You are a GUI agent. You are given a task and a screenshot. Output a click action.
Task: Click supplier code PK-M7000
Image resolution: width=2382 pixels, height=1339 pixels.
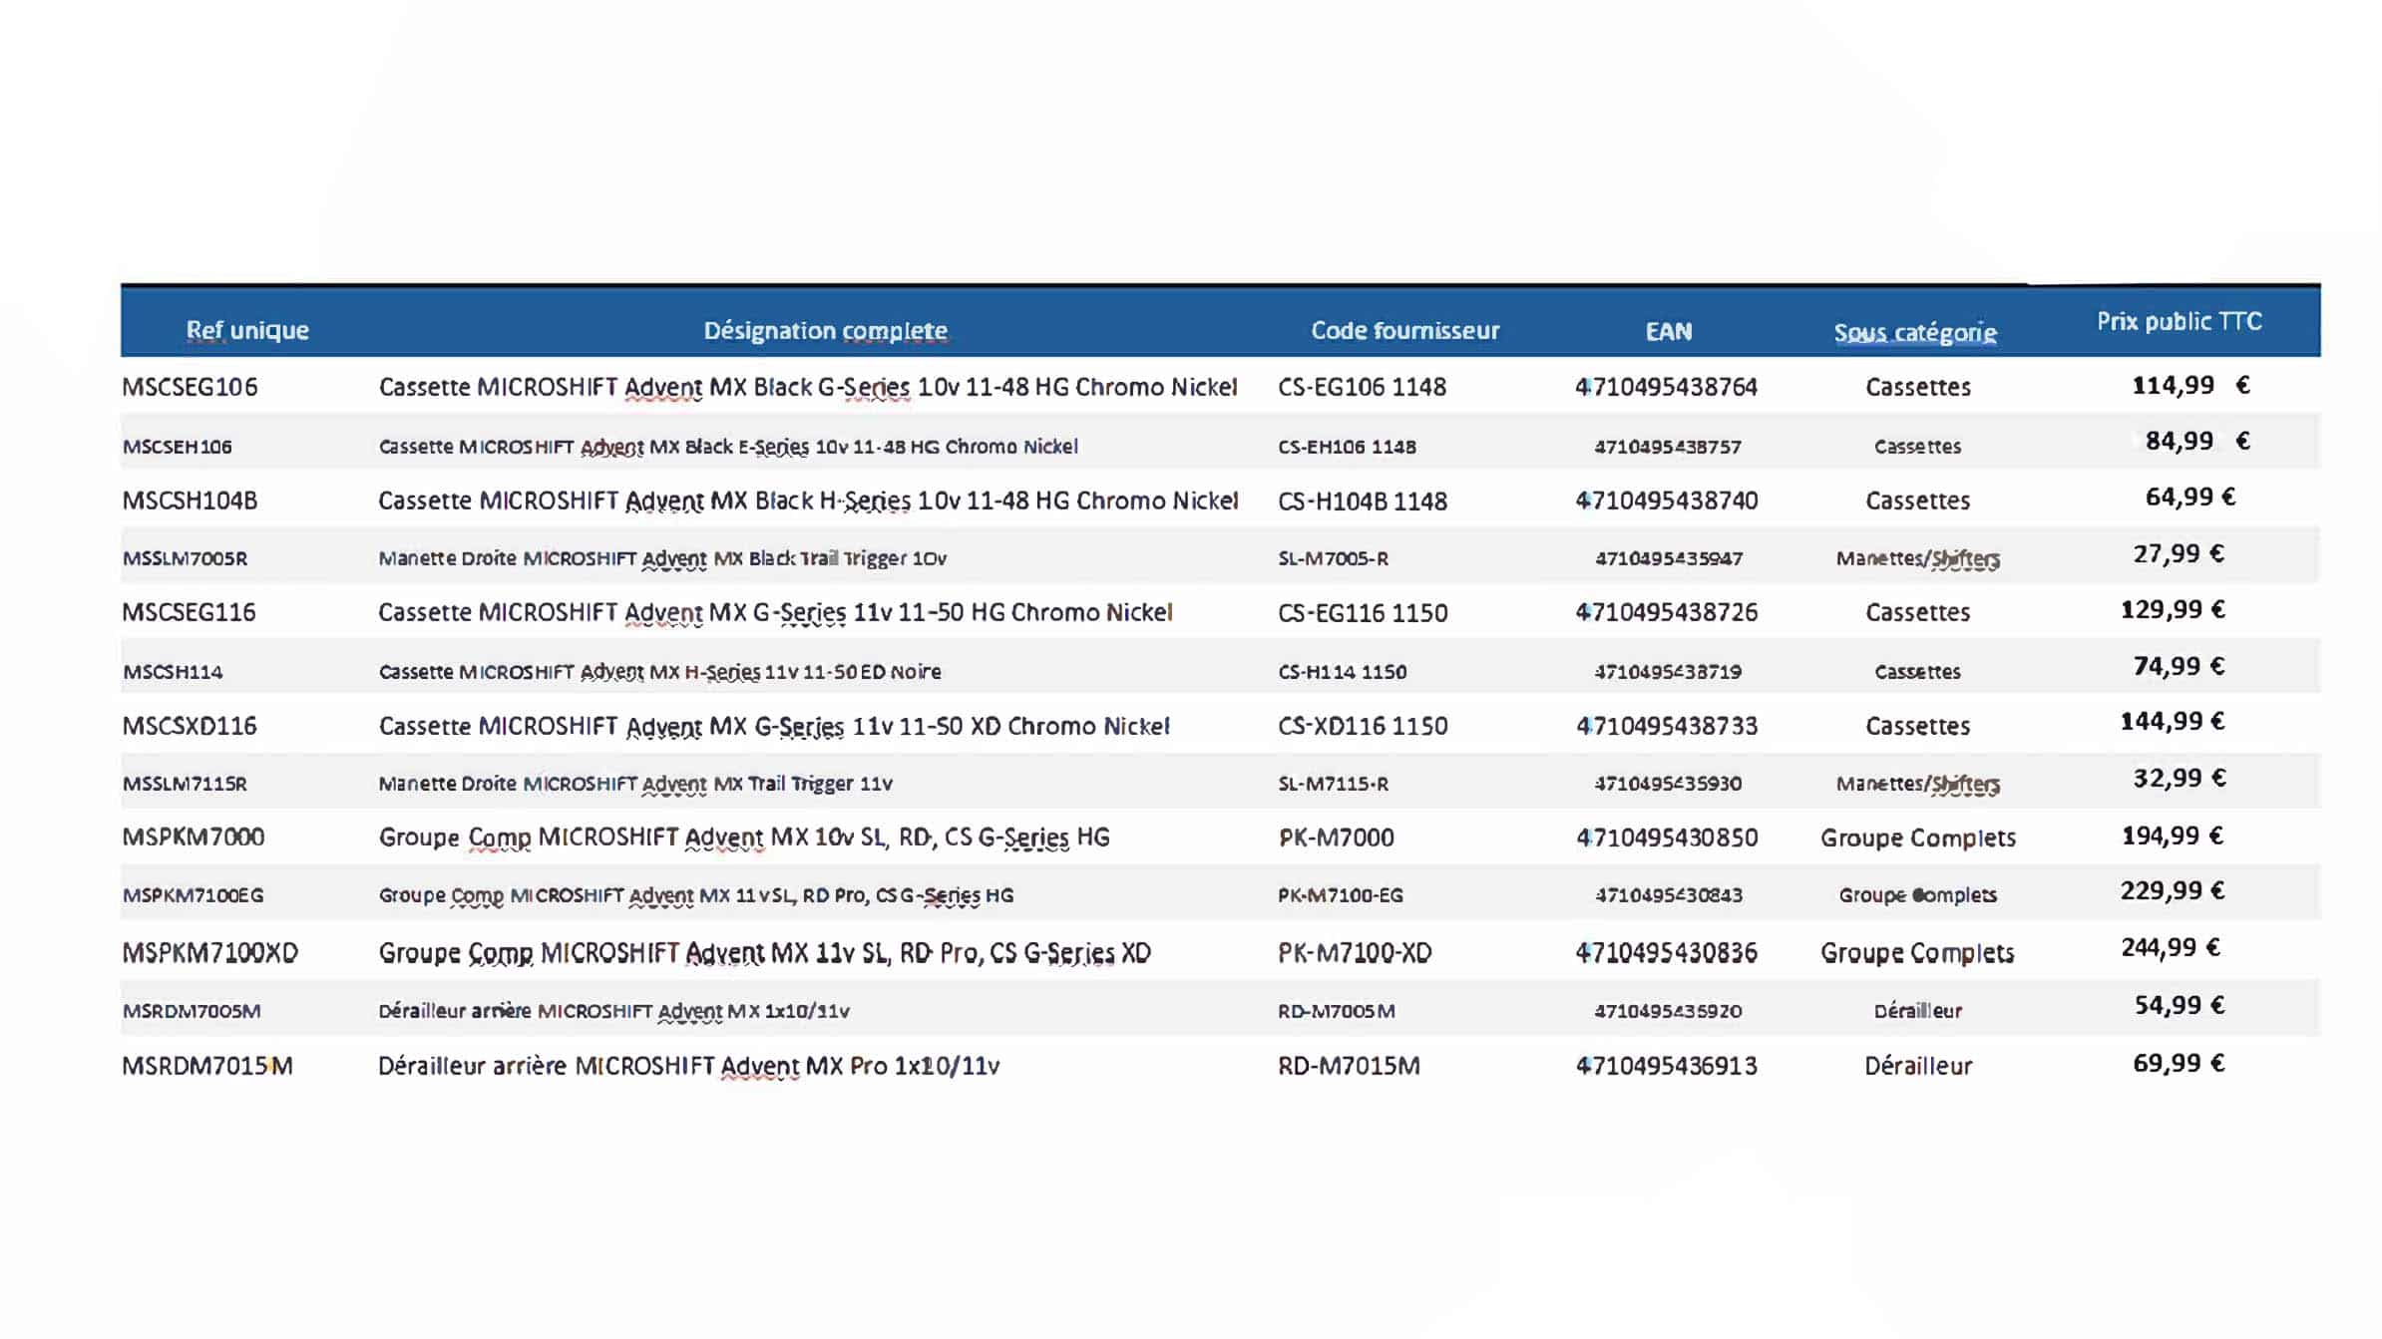tap(1336, 837)
